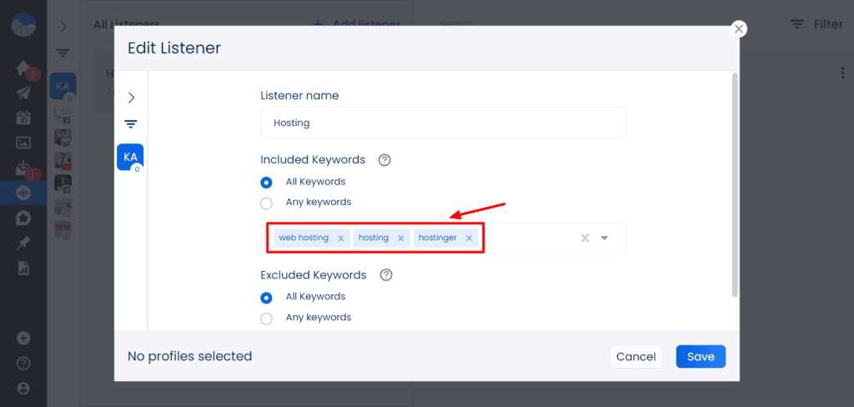This screenshot has width=854, height=407.
Task: Clear all included keywords with X
Action: 585,239
